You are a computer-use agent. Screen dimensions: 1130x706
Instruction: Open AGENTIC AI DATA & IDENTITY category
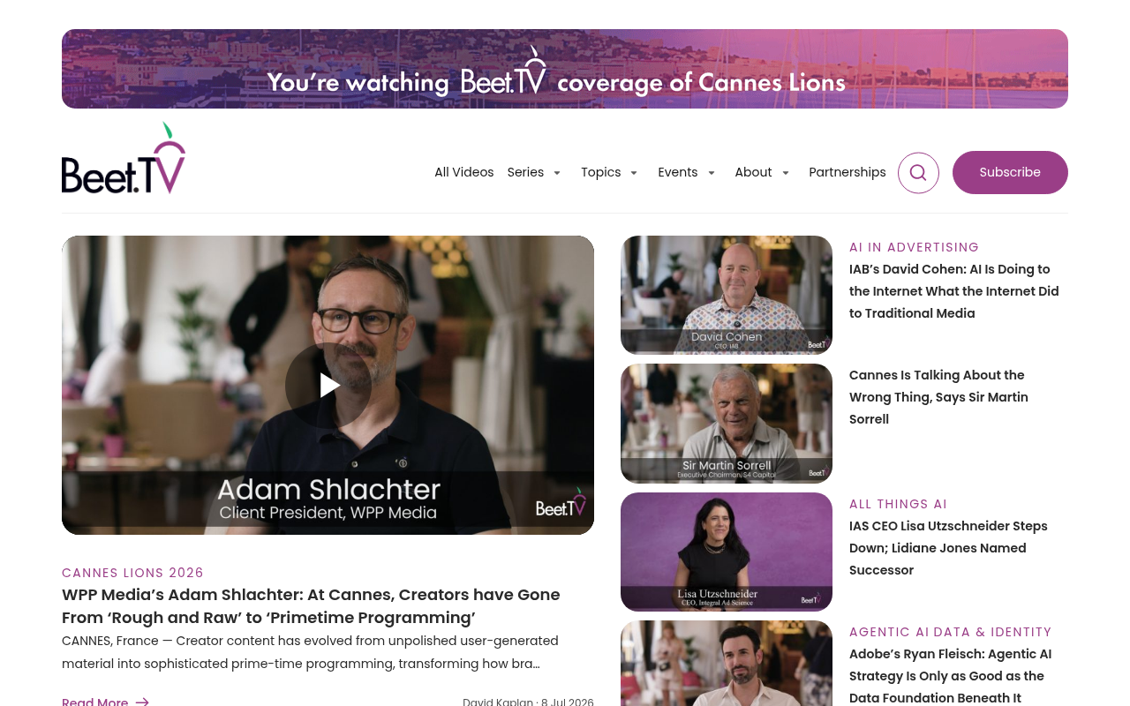tap(951, 632)
